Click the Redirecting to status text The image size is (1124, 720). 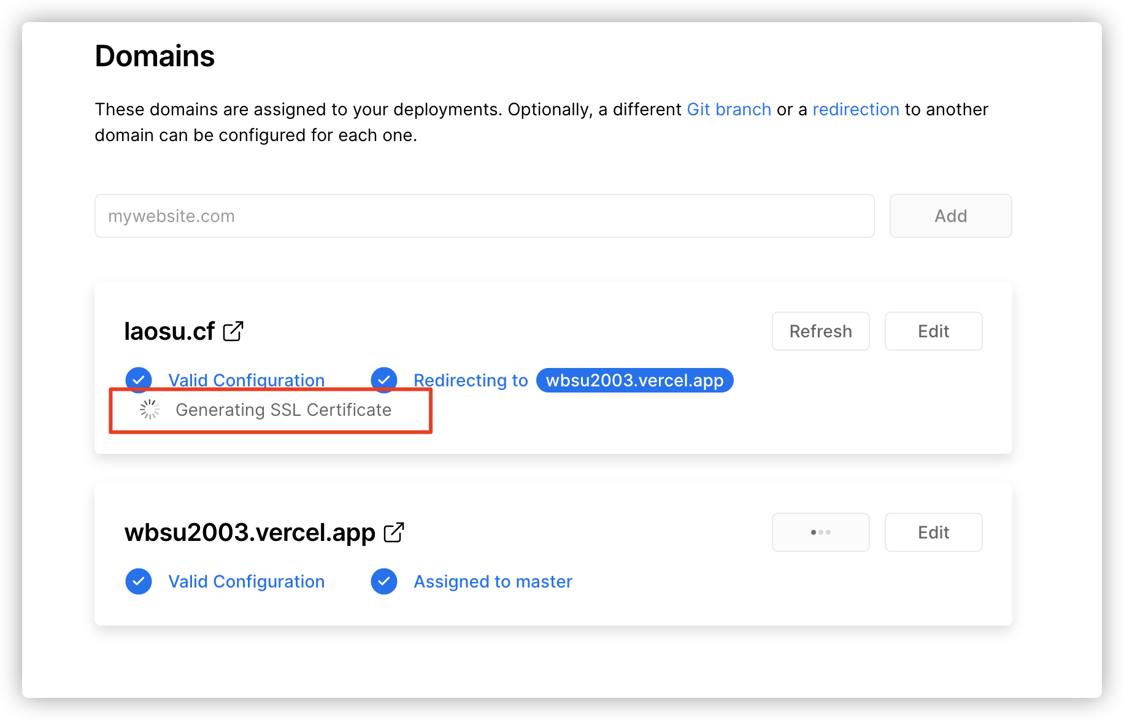[471, 380]
